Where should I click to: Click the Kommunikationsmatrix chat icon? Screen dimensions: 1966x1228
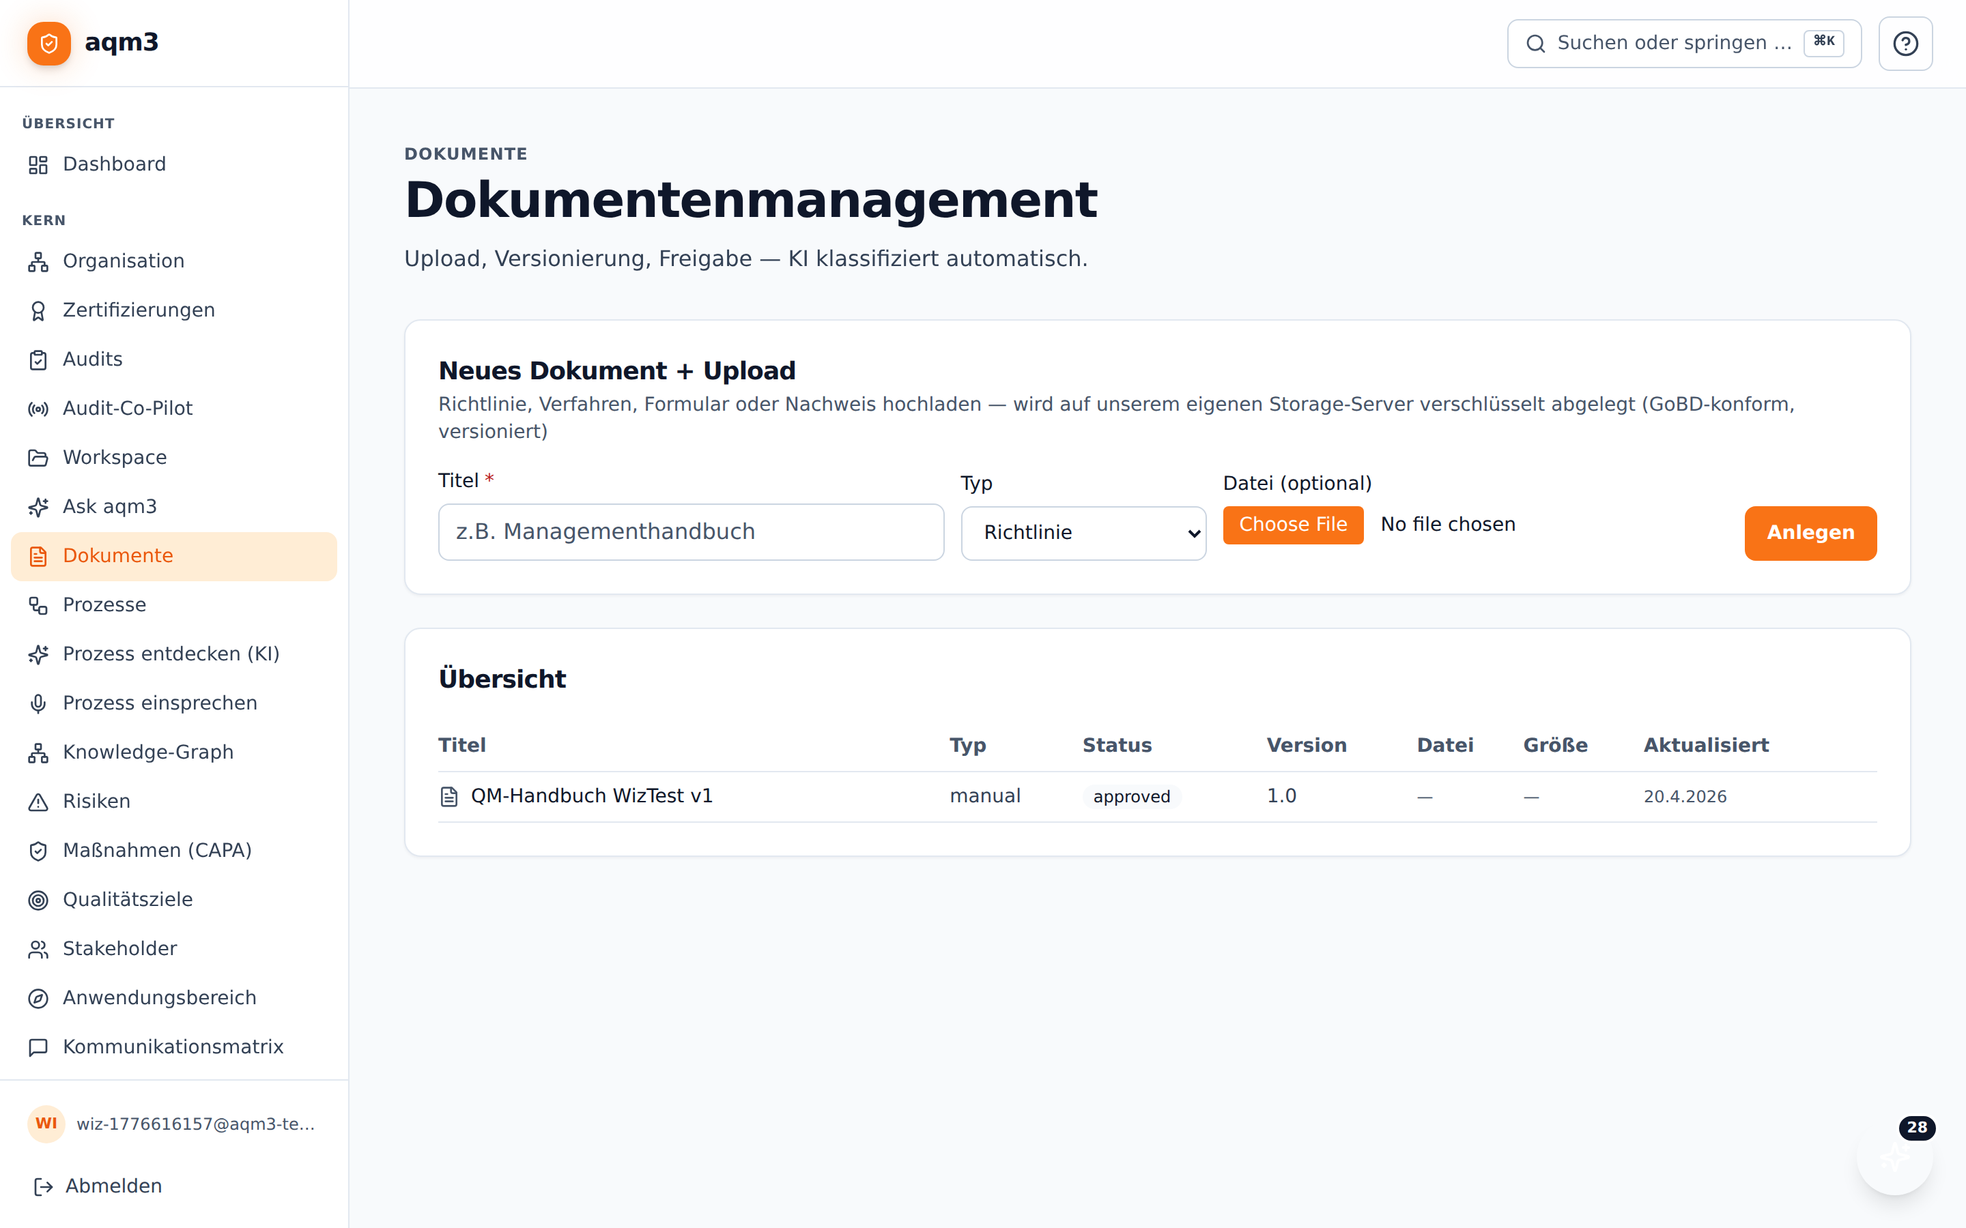coord(38,1048)
